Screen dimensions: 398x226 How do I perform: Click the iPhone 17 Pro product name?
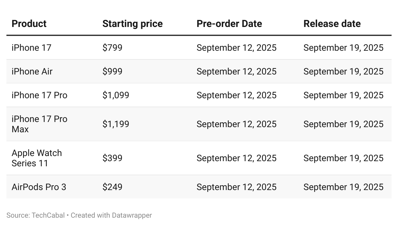tap(39, 95)
